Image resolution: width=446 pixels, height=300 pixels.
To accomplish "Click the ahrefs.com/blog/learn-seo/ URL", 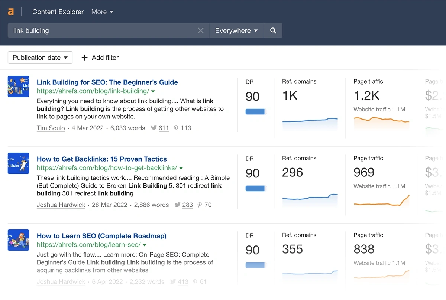I will coord(89,245).
